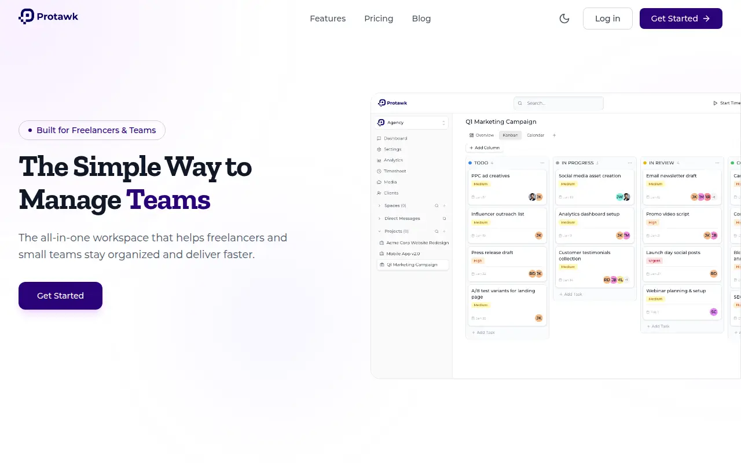Click the search icon beside Direct Messages
741x463 pixels.
click(445, 219)
